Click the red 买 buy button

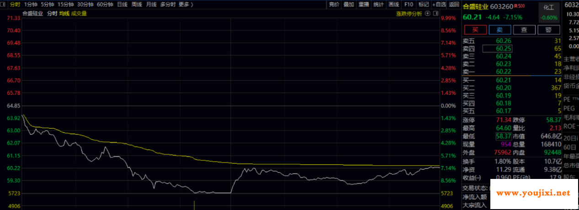tap(475, 30)
